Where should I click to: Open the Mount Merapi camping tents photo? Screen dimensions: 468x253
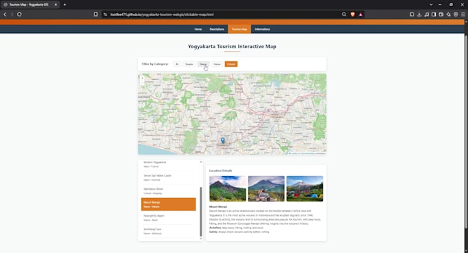click(305, 188)
